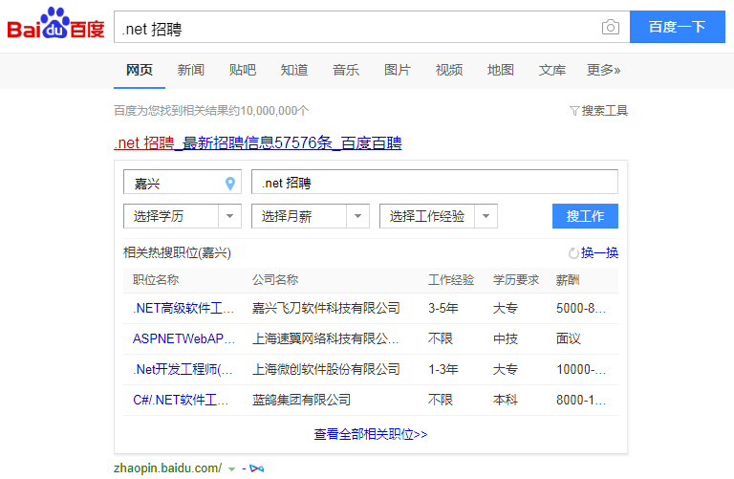This screenshot has height=479, width=734.
Task: Switch to the 音乐 tab
Action: [x=345, y=70]
